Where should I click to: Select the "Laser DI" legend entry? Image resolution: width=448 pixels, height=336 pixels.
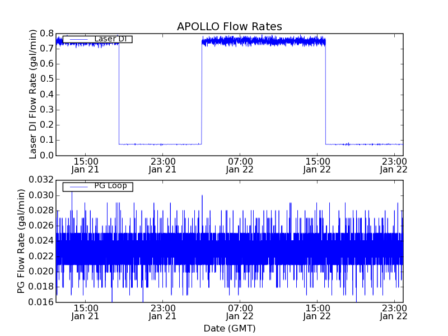[110, 39]
